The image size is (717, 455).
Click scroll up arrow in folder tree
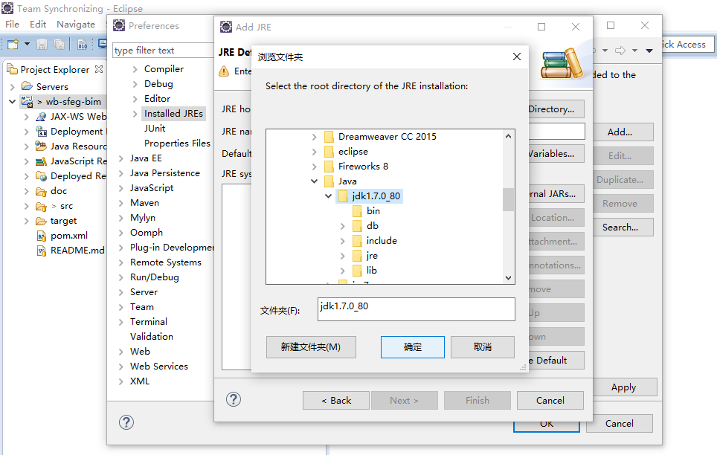click(508, 136)
